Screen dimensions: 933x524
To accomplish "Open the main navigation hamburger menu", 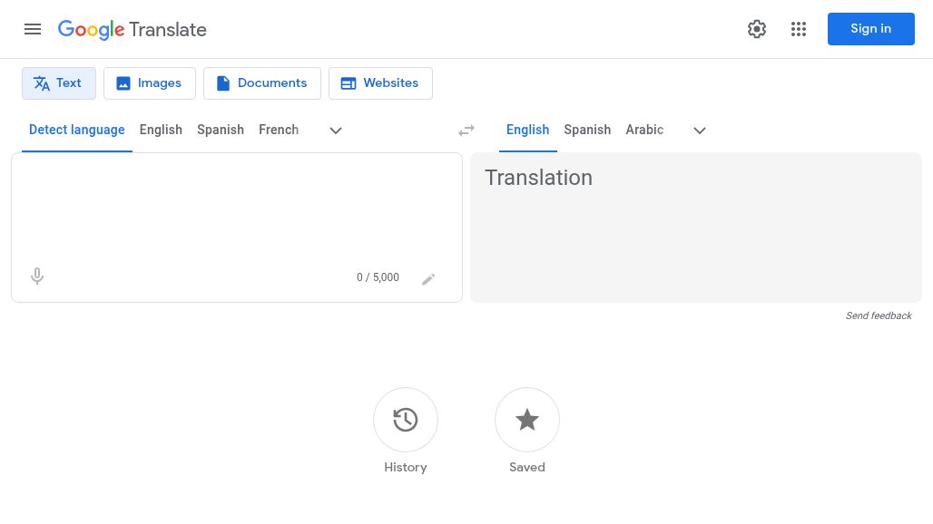I will coord(33,29).
